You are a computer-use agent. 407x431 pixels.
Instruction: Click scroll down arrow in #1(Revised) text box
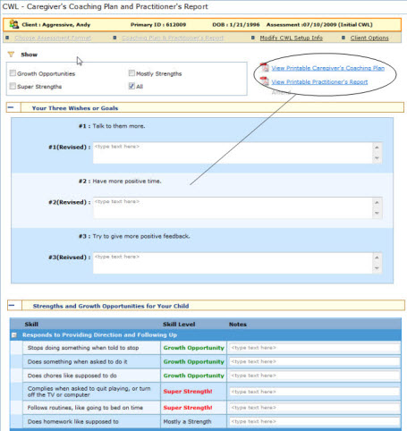click(377, 158)
